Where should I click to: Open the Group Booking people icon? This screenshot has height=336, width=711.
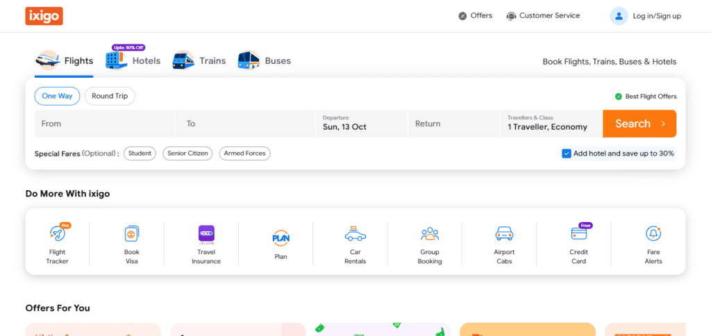coord(430,234)
